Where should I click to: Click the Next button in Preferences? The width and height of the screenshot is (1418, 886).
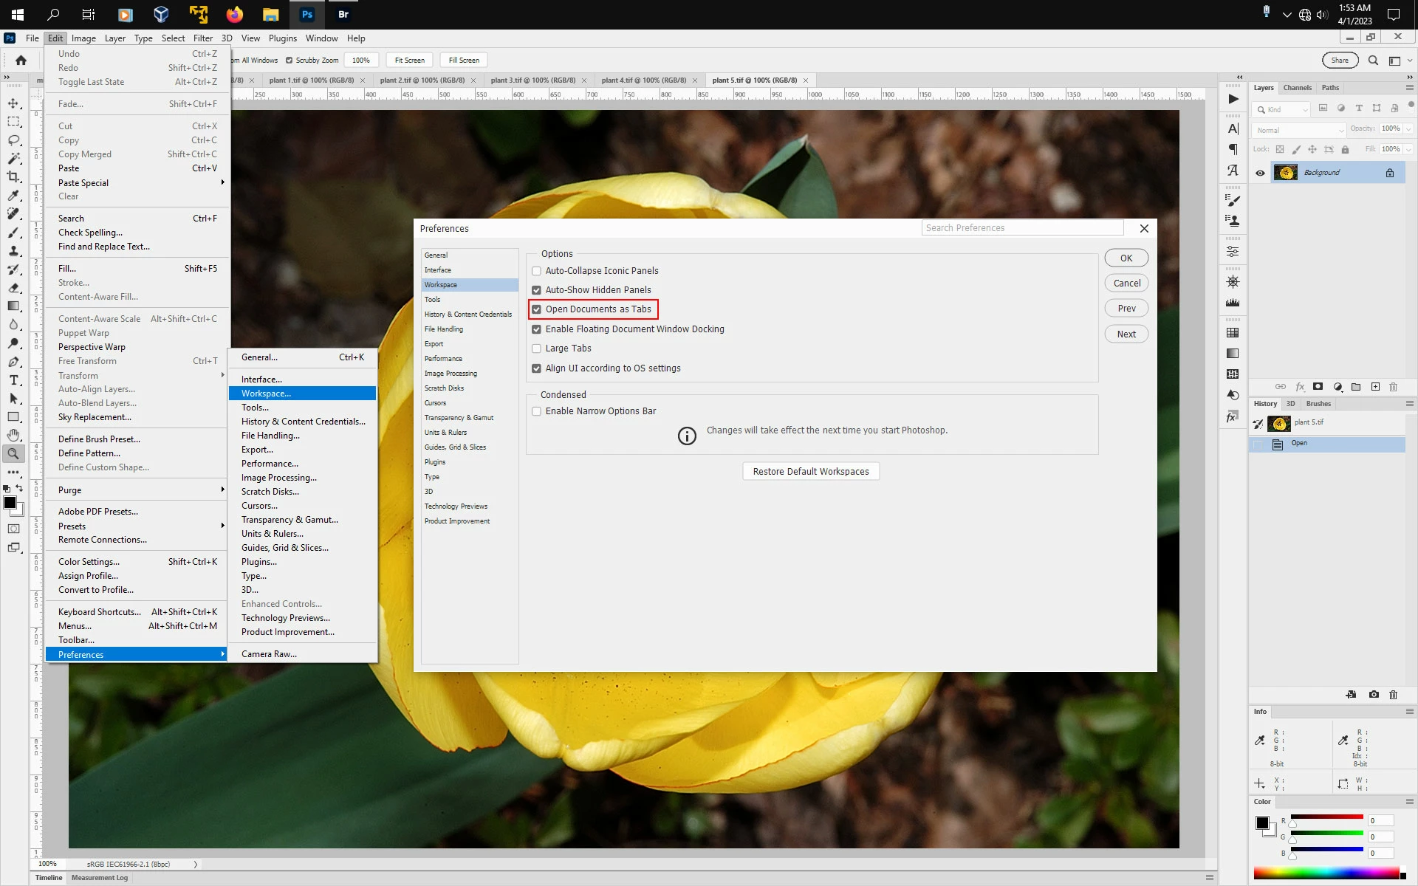click(1126, 334)
